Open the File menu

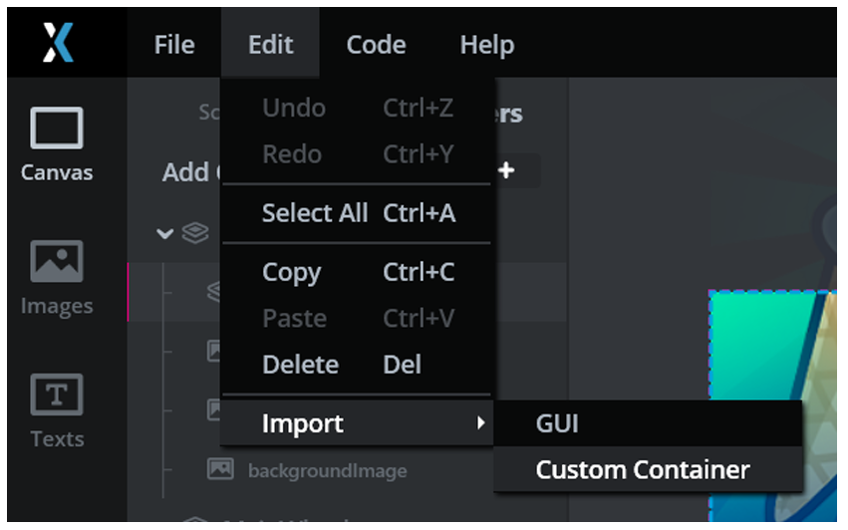coord(174,45)
